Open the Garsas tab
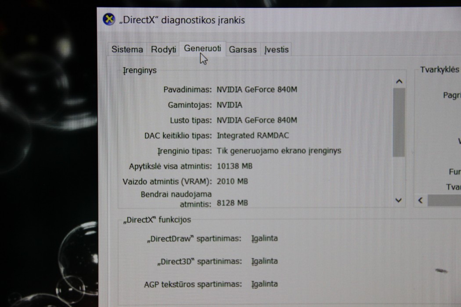Image resolution: width=461 pixels, height=307 pixels. 243,50
